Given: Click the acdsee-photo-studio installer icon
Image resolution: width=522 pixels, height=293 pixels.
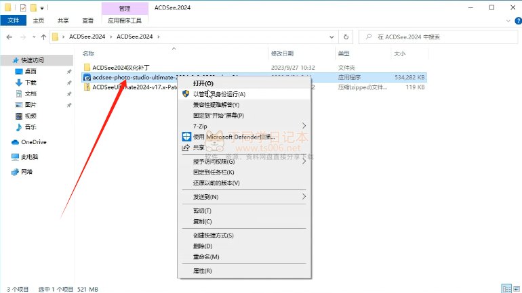Looking at the screenshot, I should [x=87, y=77].
